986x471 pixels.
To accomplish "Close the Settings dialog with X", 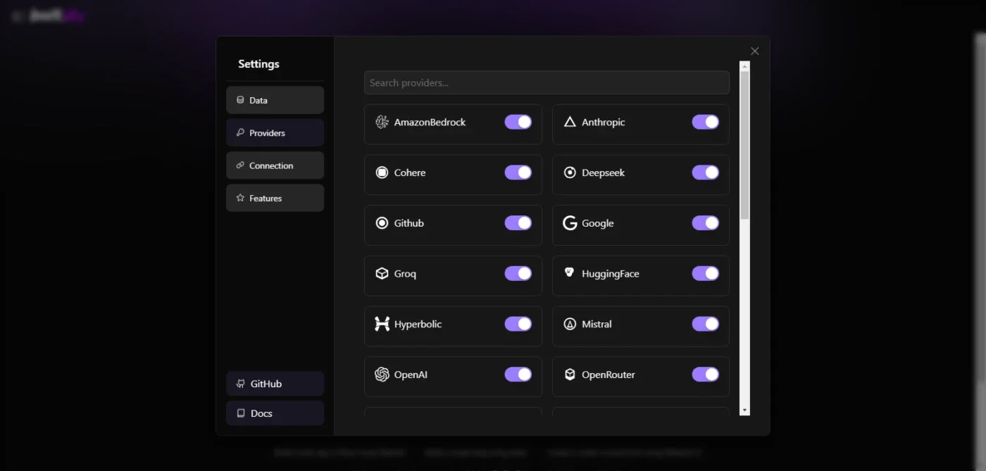I will point(755,51).
